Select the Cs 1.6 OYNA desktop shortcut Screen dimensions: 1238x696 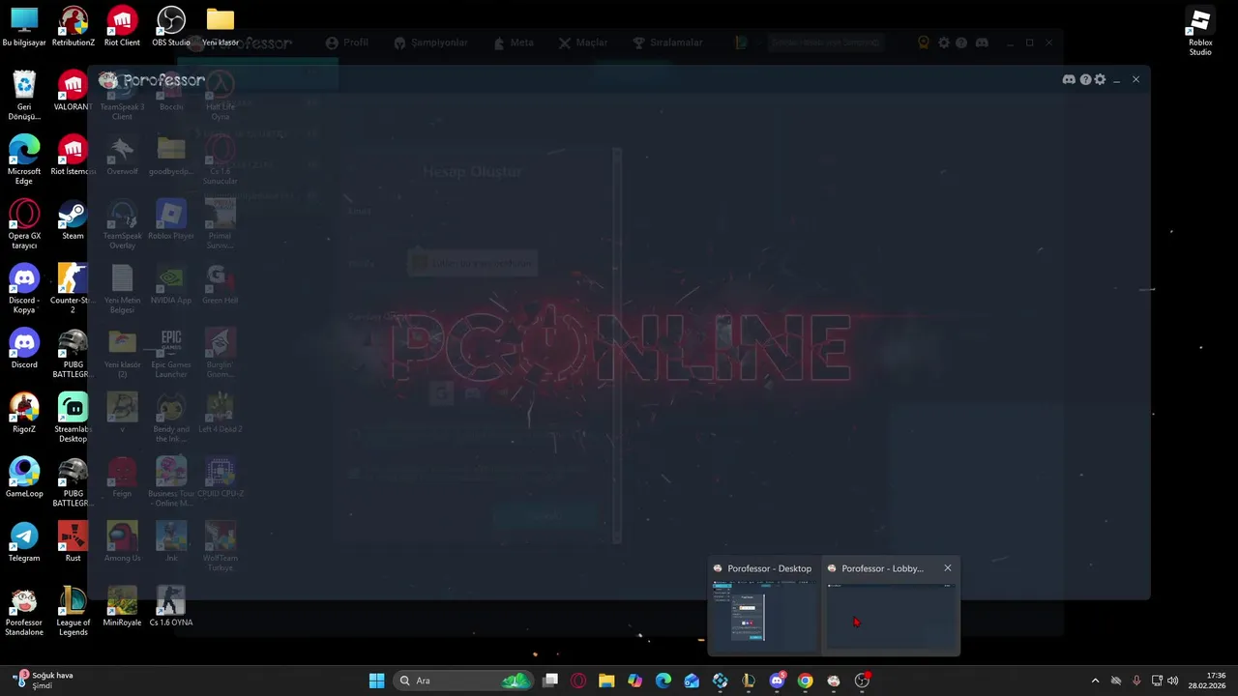171,607
